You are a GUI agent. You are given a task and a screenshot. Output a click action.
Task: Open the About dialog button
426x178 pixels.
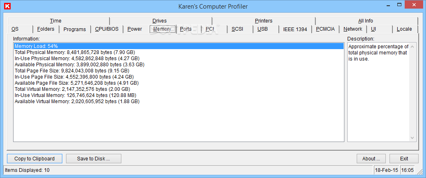point(371,159)
